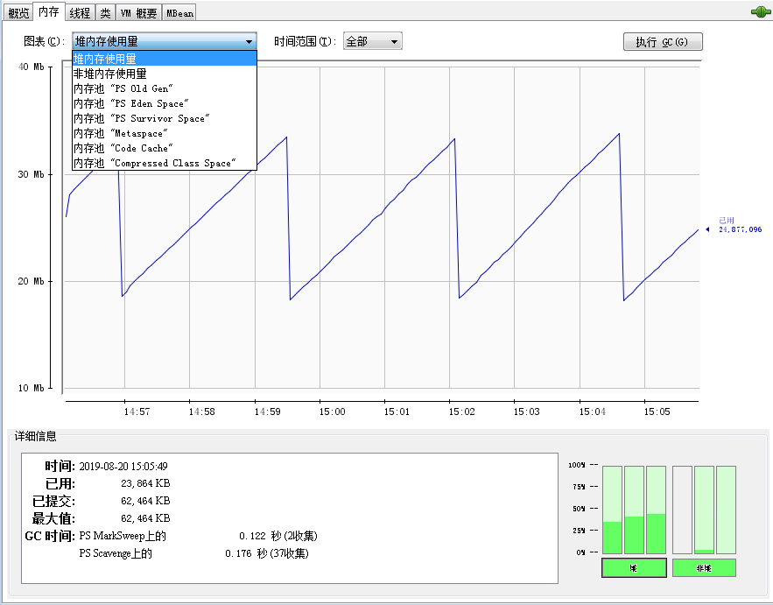Click the 最大值 value 62,464 KB
The width and height of the screenshot is (773, 605).
(x=145, y=518)
